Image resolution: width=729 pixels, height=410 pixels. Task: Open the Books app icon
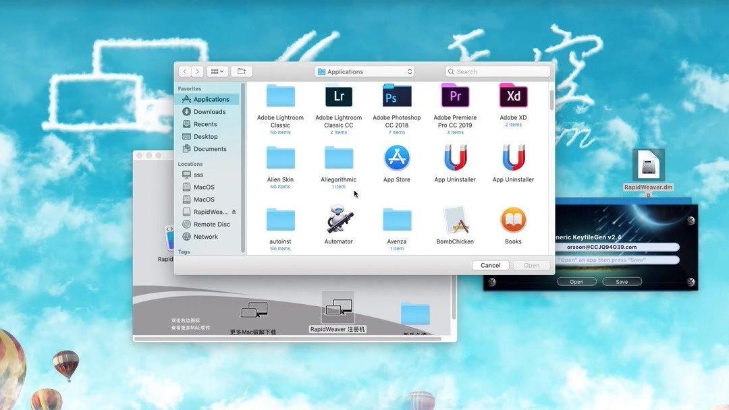click(x=512, y=221)
